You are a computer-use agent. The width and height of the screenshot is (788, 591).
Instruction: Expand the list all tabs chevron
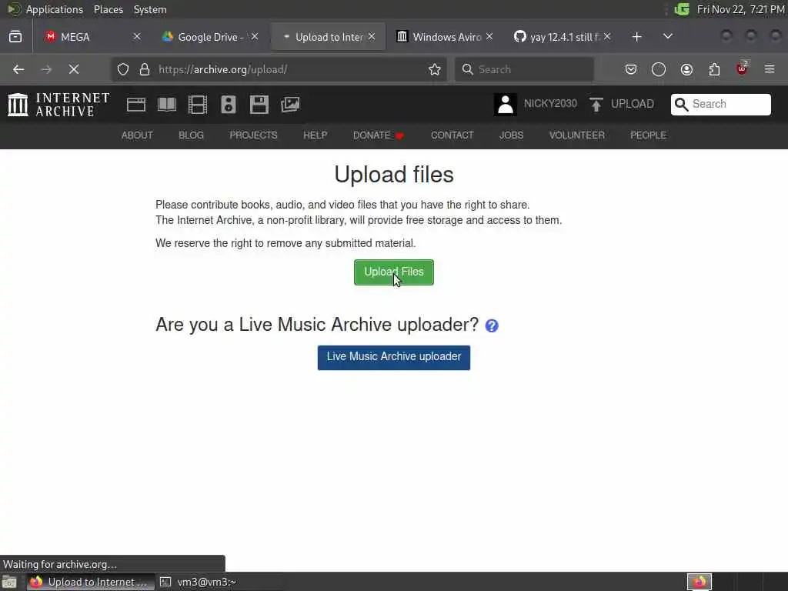(667, 37)
